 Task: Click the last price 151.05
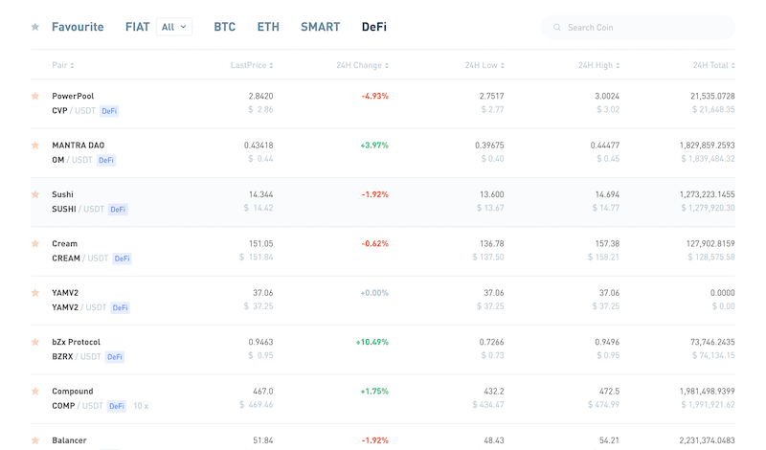point(260,244)
